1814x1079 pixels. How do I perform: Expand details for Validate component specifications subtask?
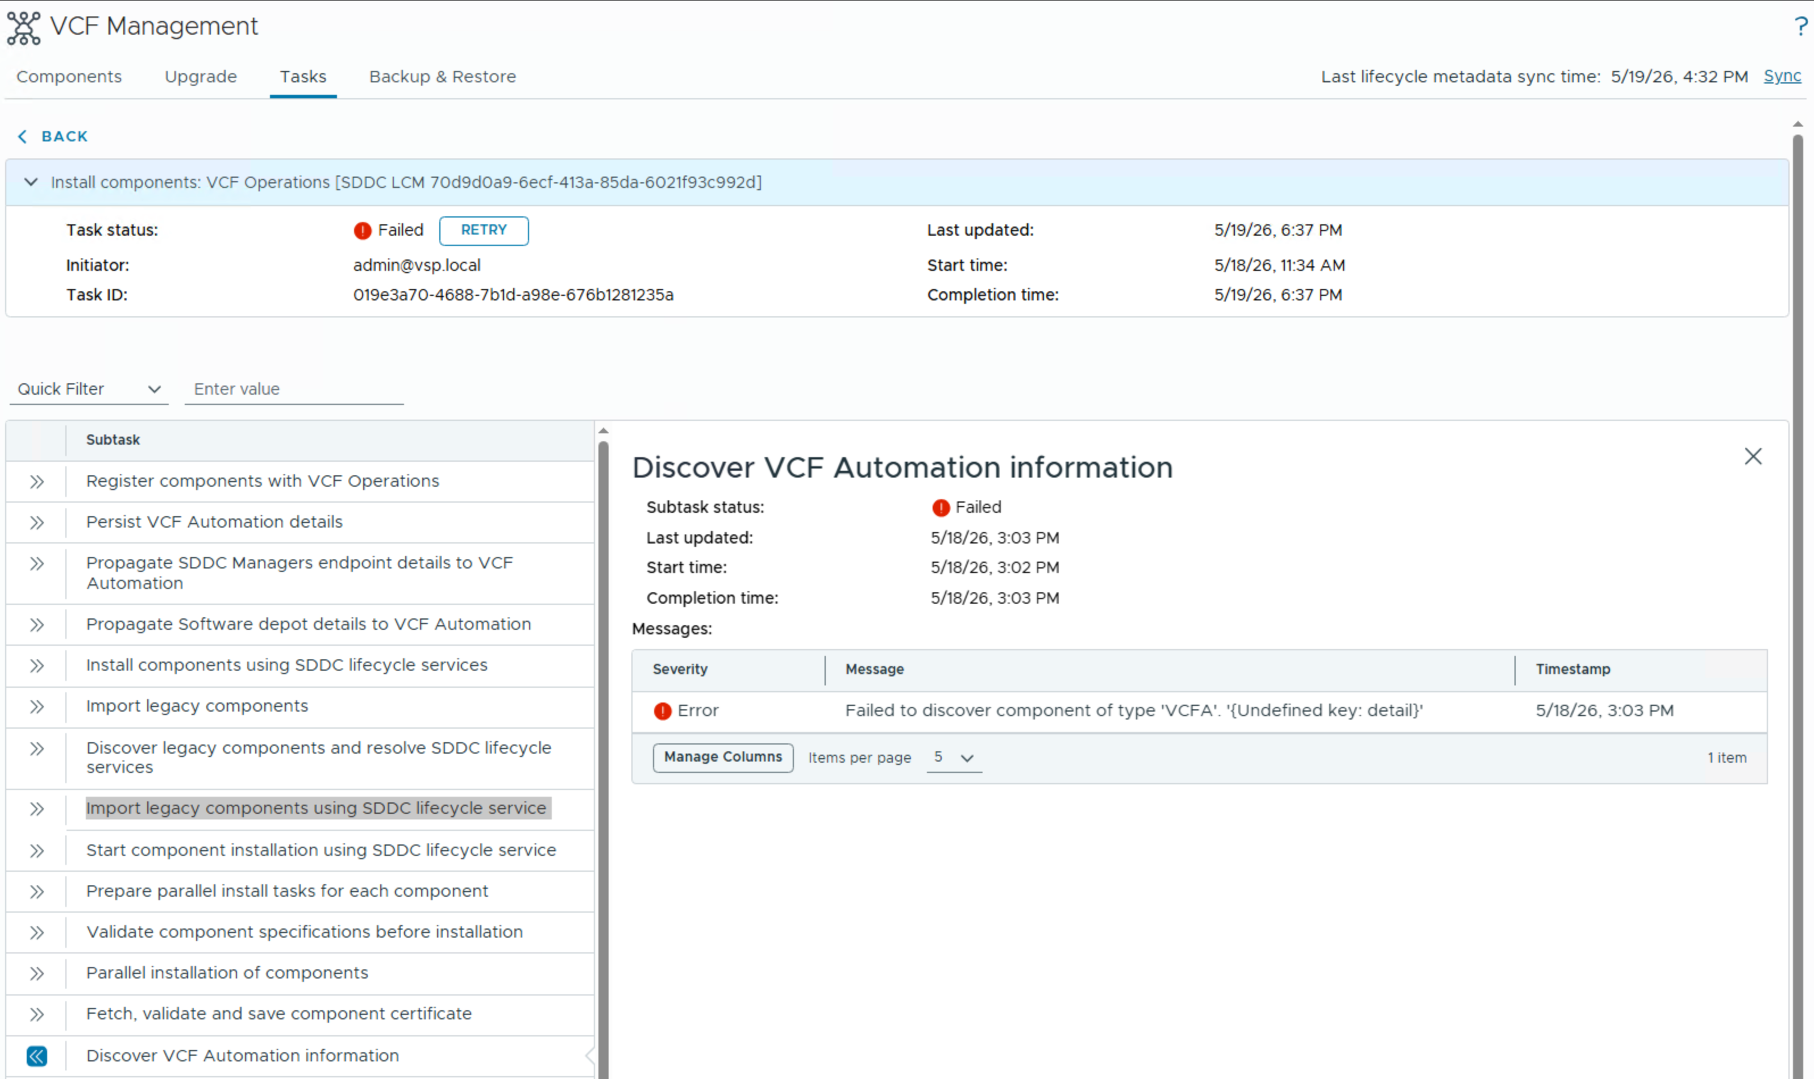[36, 932]
